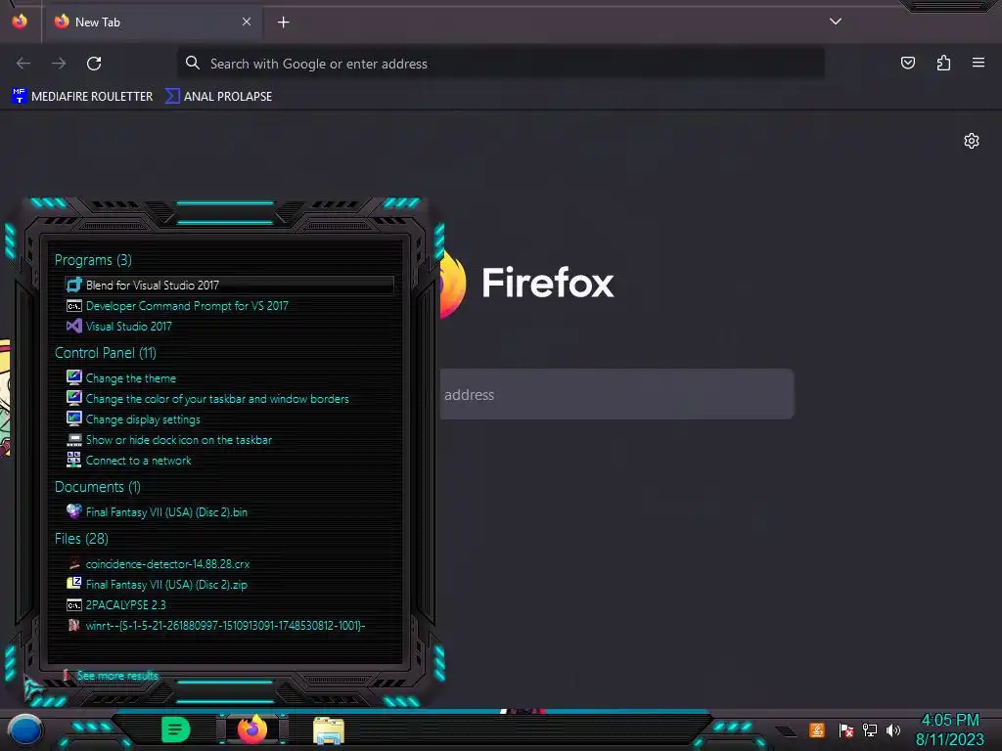The height and width of the screenshot is (751, 1002).
Task: Click the Files (28) group header
Action: pyautogui.click(x=81, y=539)
